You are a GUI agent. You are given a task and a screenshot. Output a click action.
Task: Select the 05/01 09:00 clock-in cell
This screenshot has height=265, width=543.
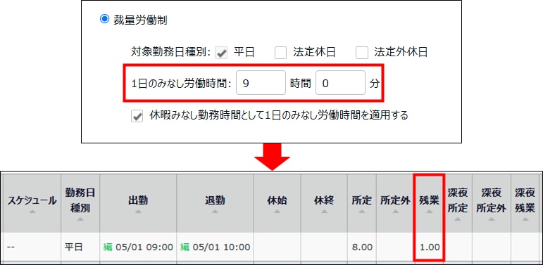(138, 247)
